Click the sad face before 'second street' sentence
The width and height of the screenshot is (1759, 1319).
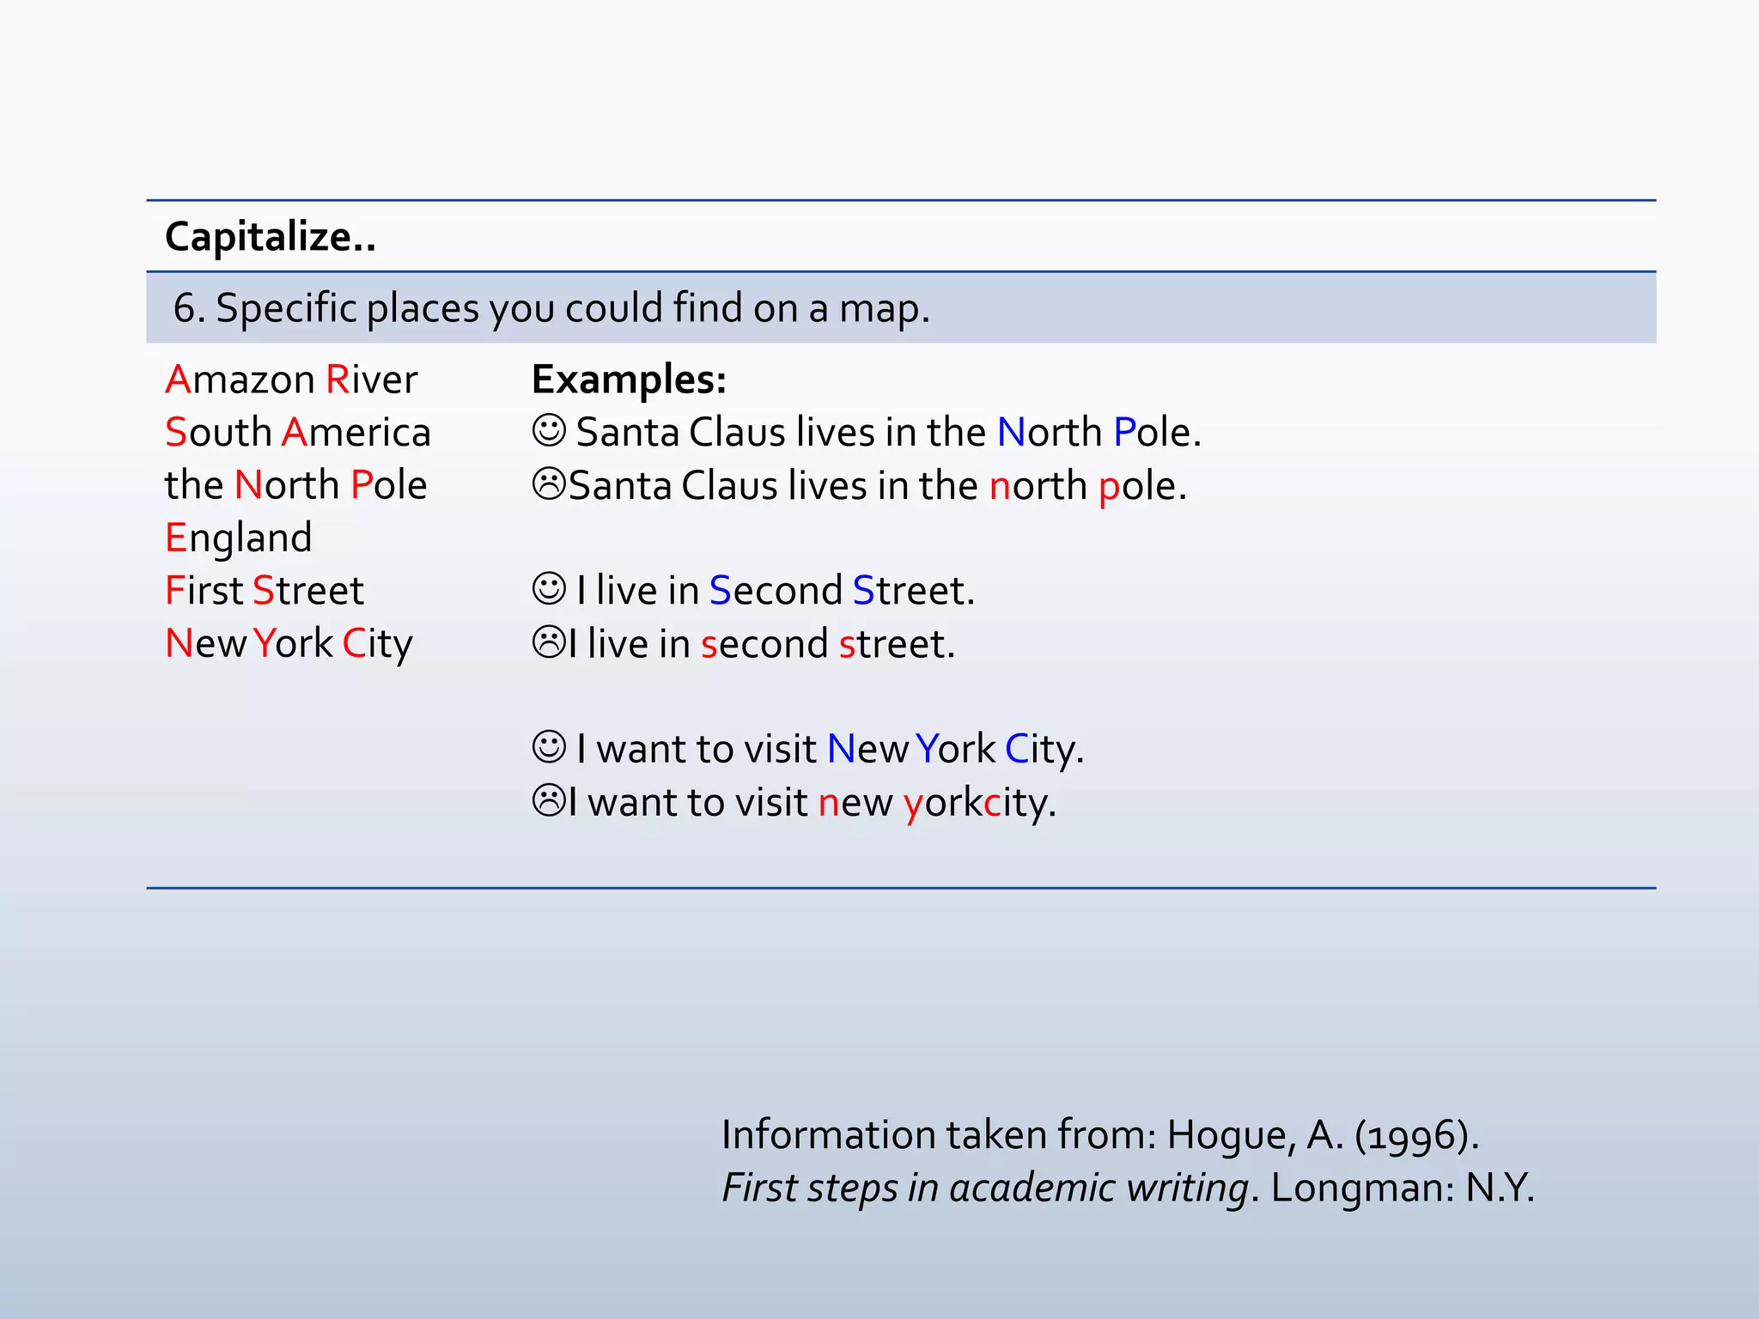pos(549,642)
